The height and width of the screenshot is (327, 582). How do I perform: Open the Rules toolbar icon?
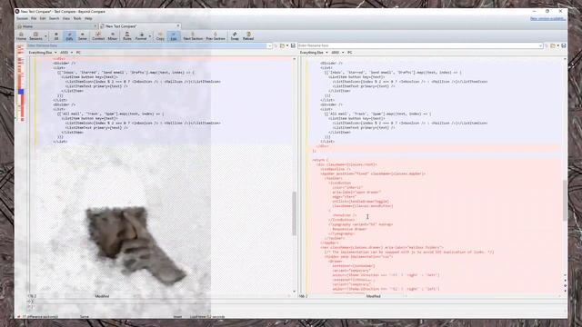(127, 36)
